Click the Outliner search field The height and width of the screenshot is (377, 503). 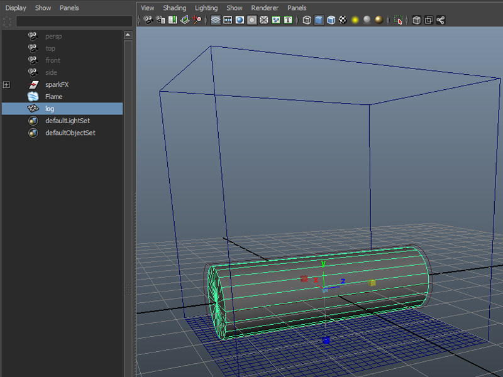[74, 21]
